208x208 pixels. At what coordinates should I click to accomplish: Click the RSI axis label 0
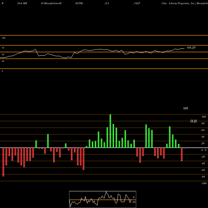click(2, 71)
